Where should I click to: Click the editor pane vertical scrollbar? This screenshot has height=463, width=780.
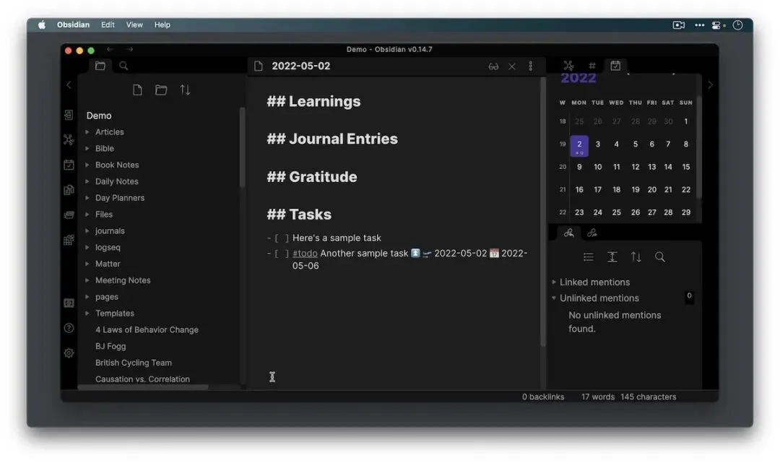[542, 212]
